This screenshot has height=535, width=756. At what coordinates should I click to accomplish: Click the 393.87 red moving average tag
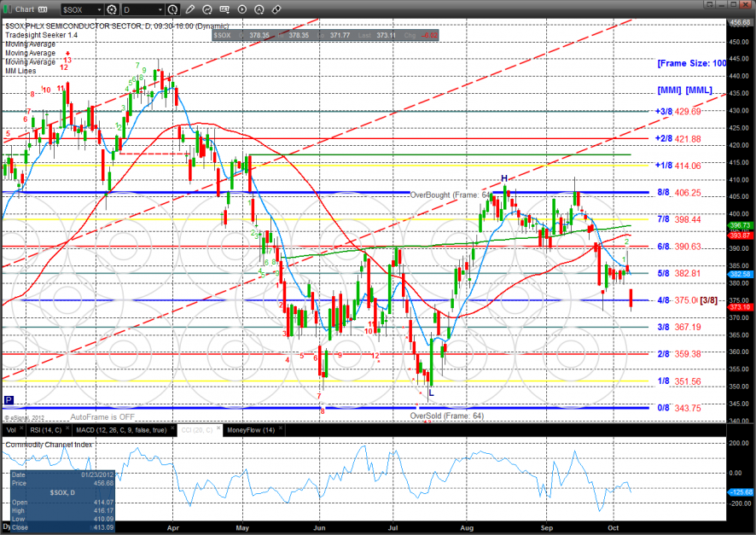pos(740,236)
